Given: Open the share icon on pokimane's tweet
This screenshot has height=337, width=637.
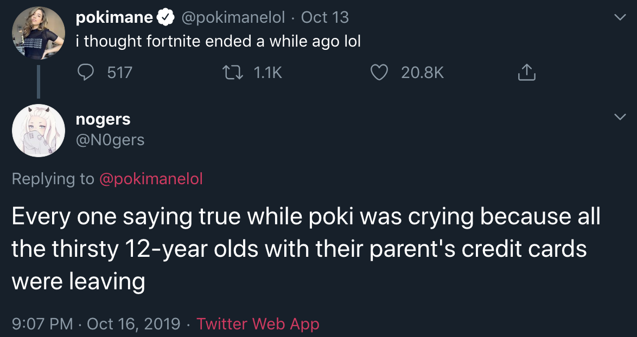Looking at the screenshot, I should 526,72.
